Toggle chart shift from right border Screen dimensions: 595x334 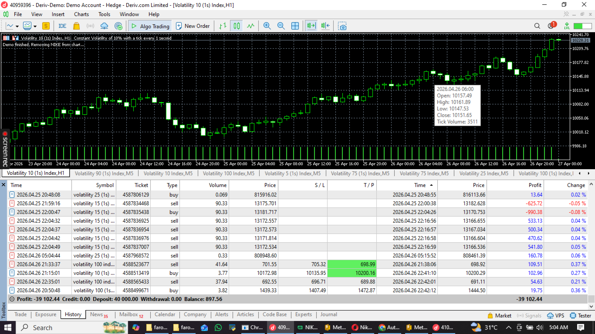pos(325,26)
